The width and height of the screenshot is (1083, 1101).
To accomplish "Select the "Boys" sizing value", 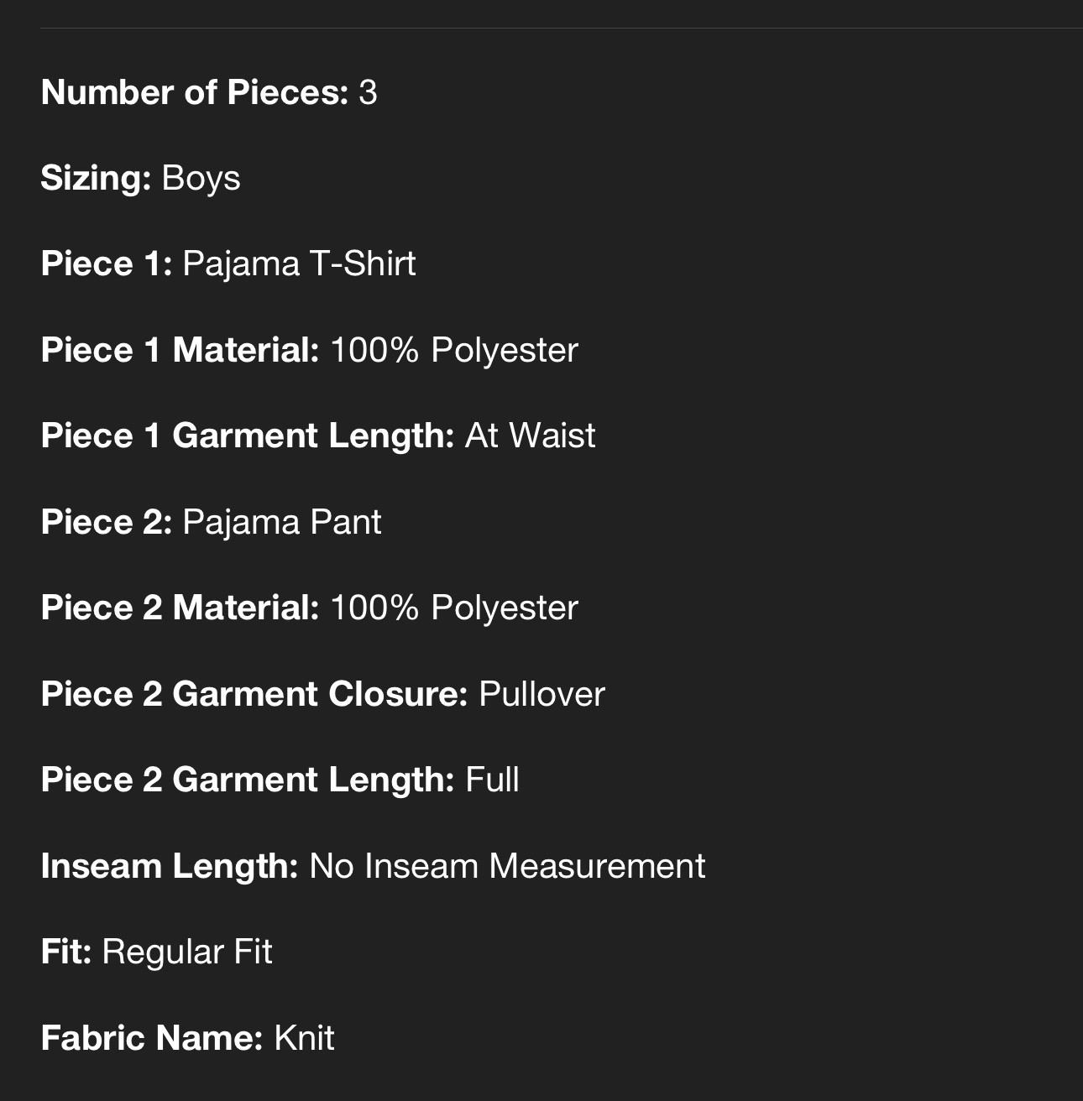I will click(x=201, y=178).
